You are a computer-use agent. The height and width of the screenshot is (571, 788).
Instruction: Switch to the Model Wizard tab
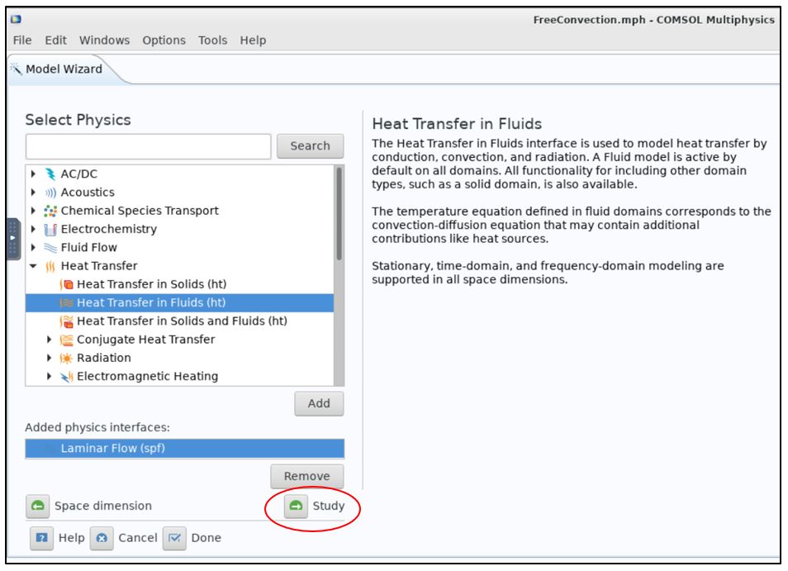(x=64, y=69)
